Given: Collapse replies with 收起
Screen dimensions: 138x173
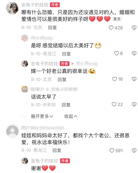Looking at the screenshot, I should point(71,116).
